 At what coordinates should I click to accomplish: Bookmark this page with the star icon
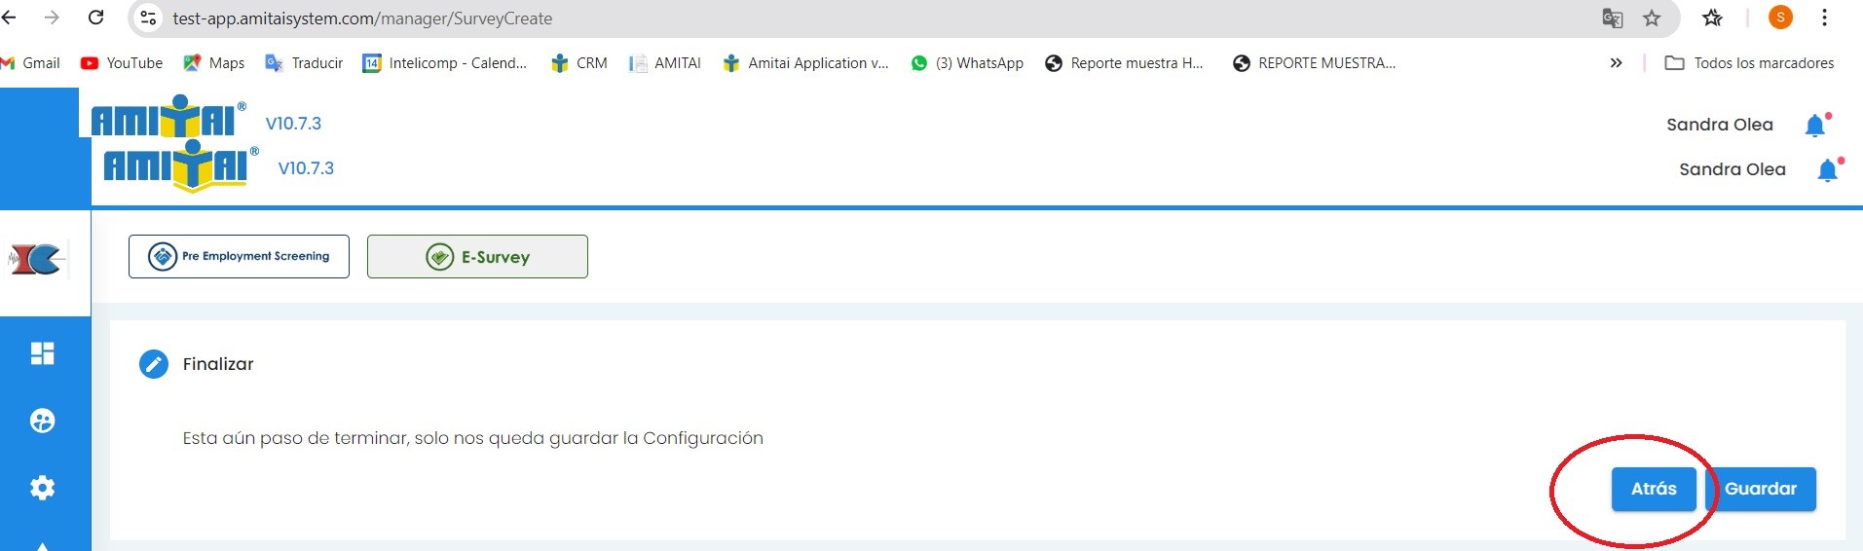1652,18
